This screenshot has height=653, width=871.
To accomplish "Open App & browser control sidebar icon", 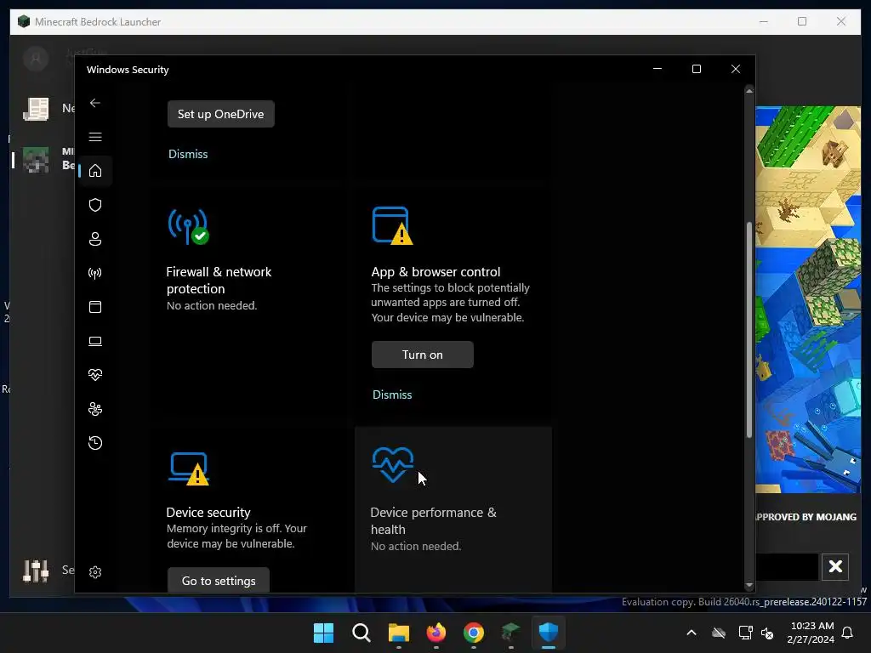I will 95,307.
